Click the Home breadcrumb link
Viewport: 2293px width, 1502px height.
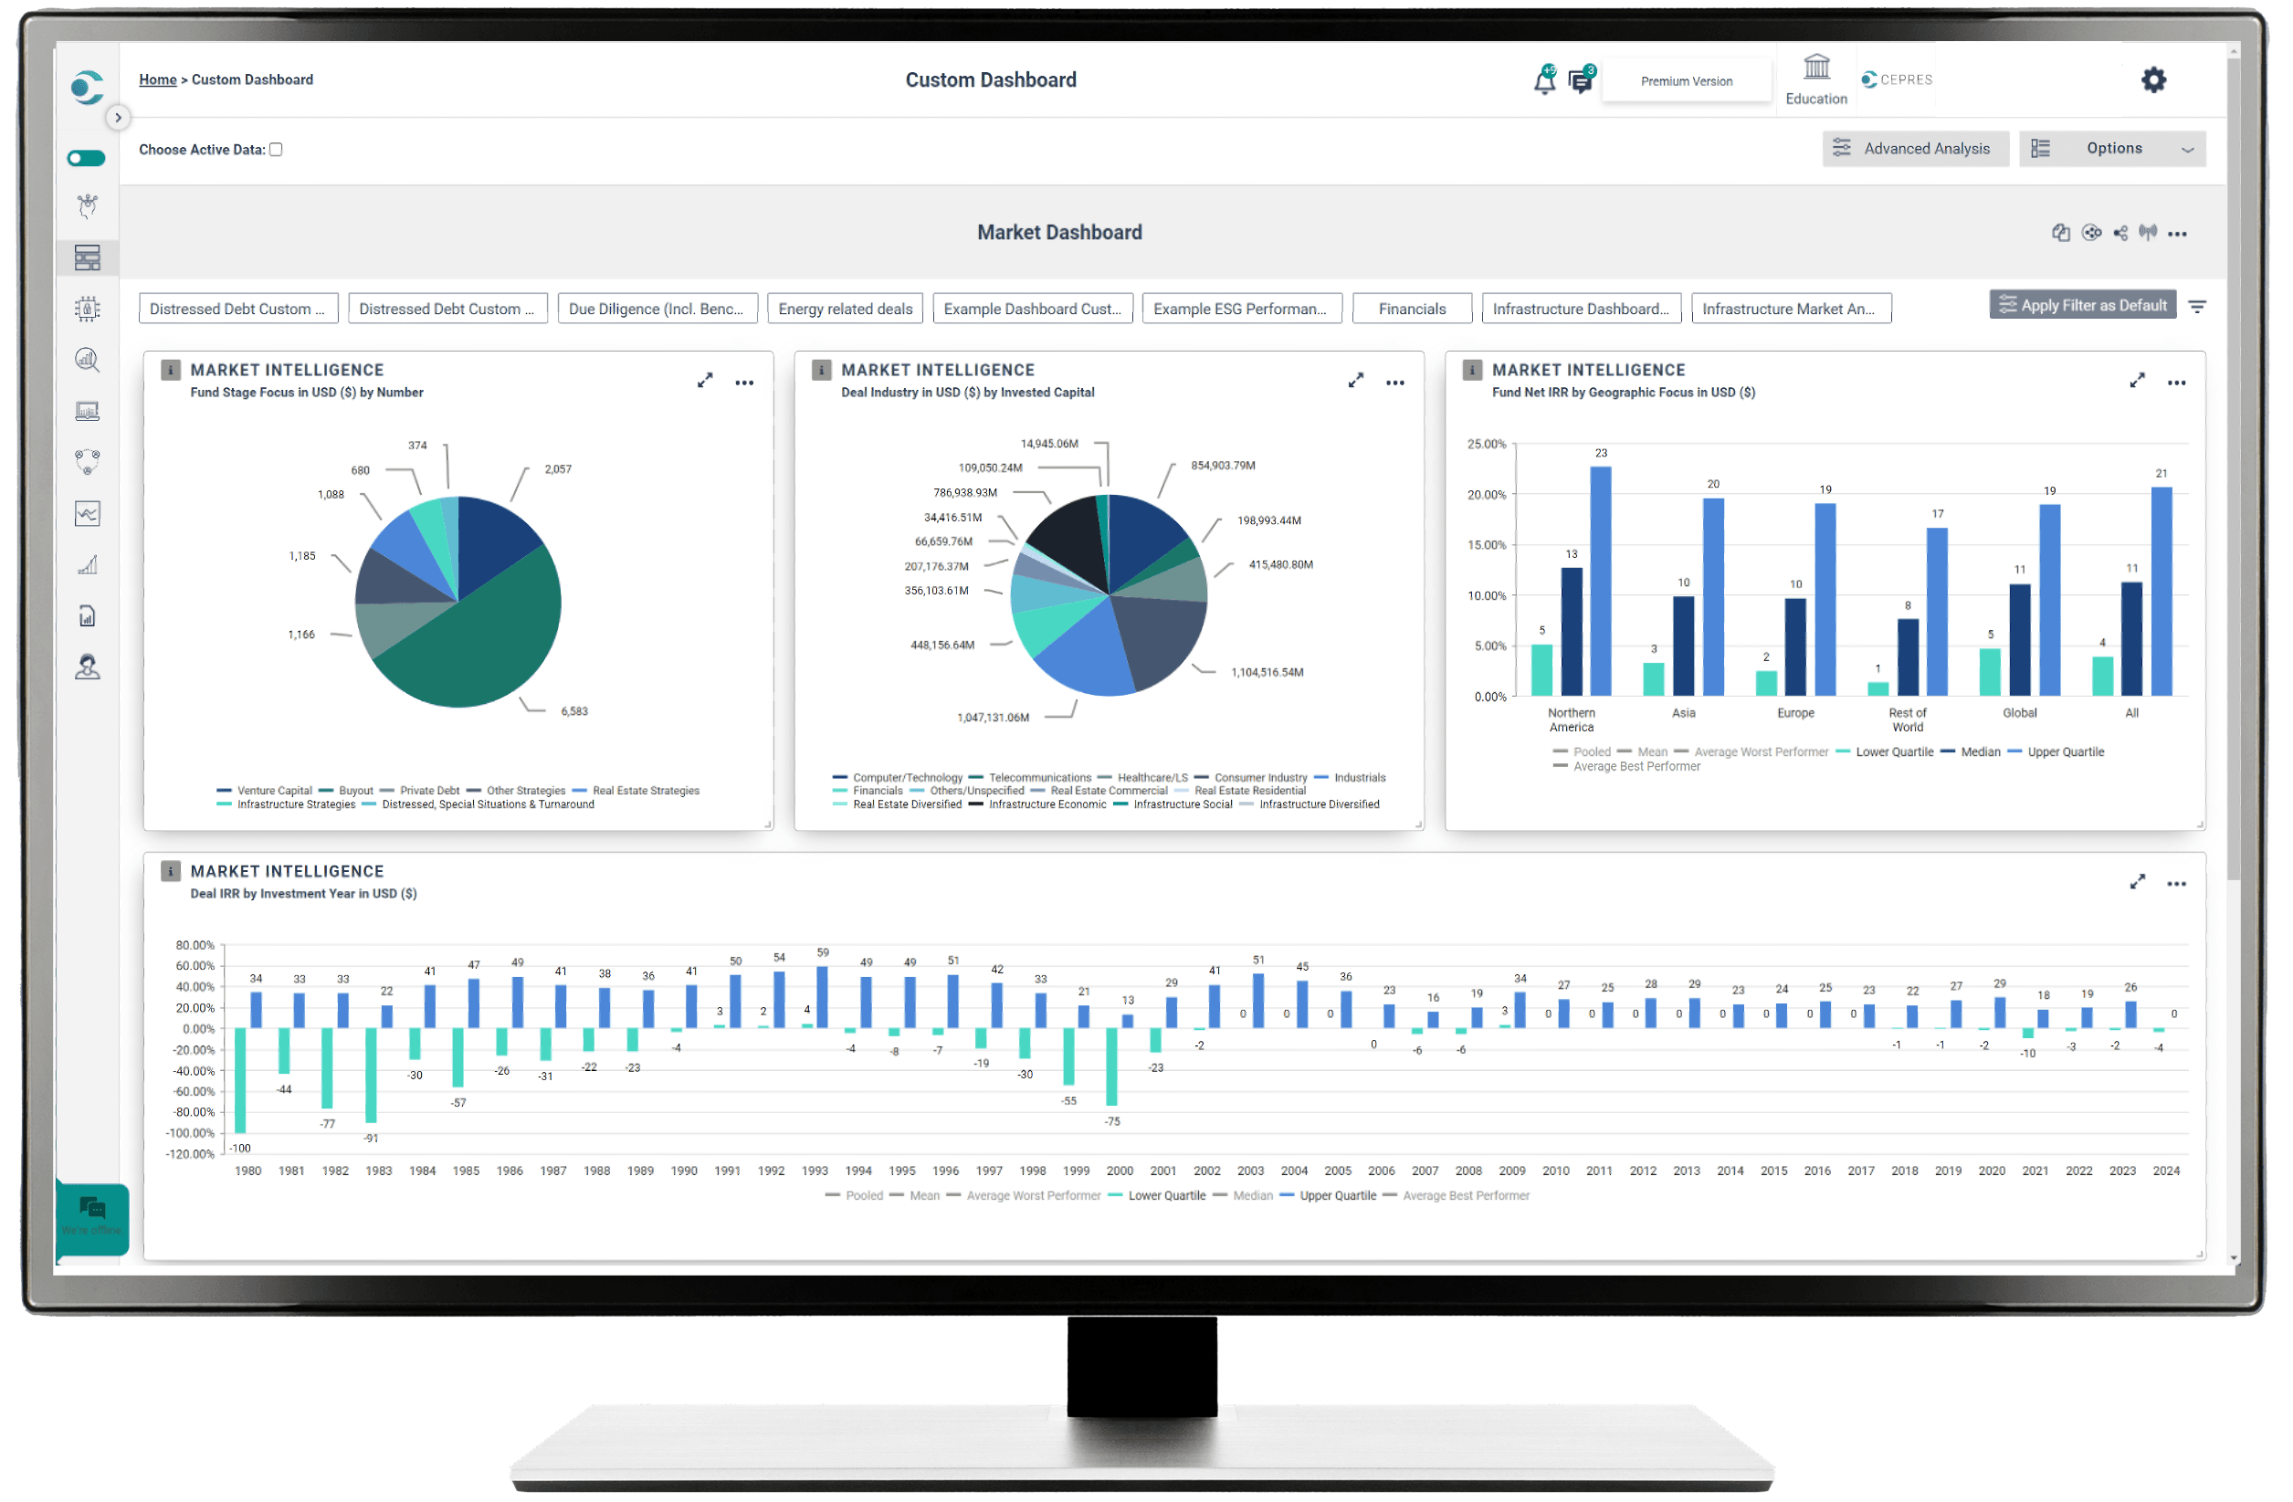[157, 80]
